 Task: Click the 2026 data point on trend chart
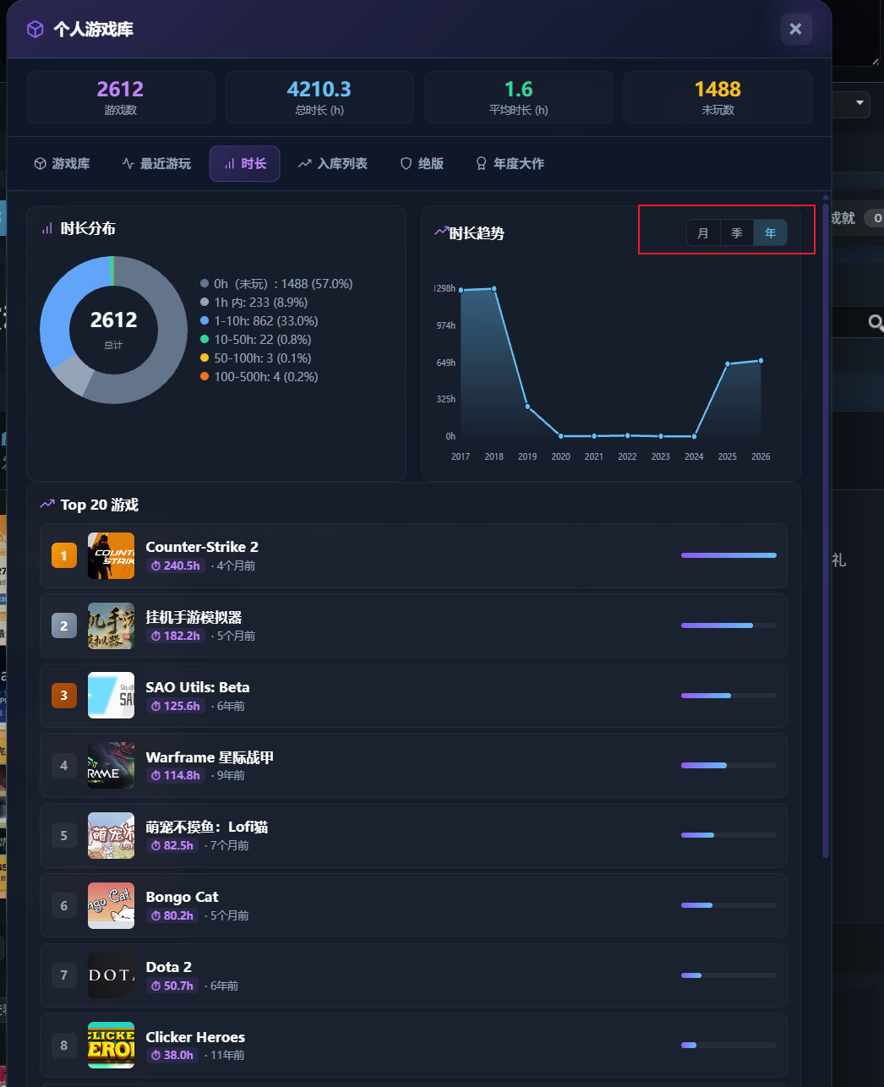pyautogui.click(x=761, y=361)
